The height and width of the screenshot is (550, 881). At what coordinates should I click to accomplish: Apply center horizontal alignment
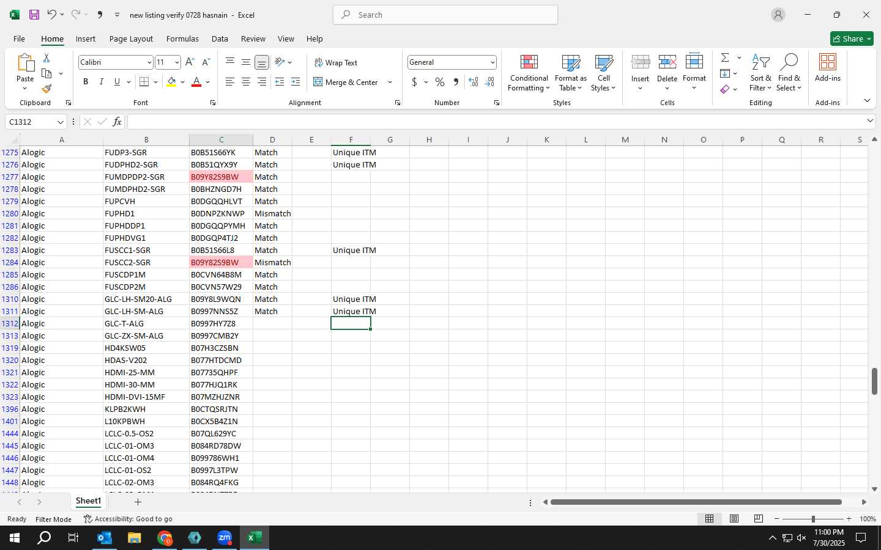[246, 82]
